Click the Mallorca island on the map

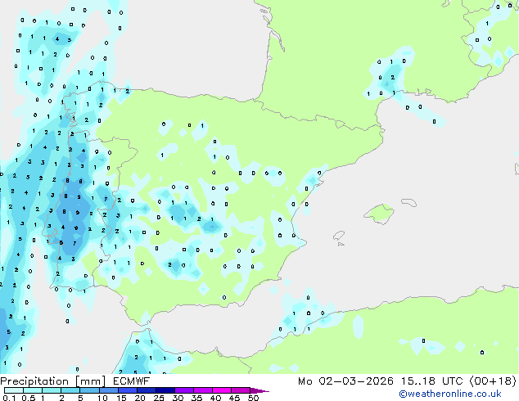point(379,214)
